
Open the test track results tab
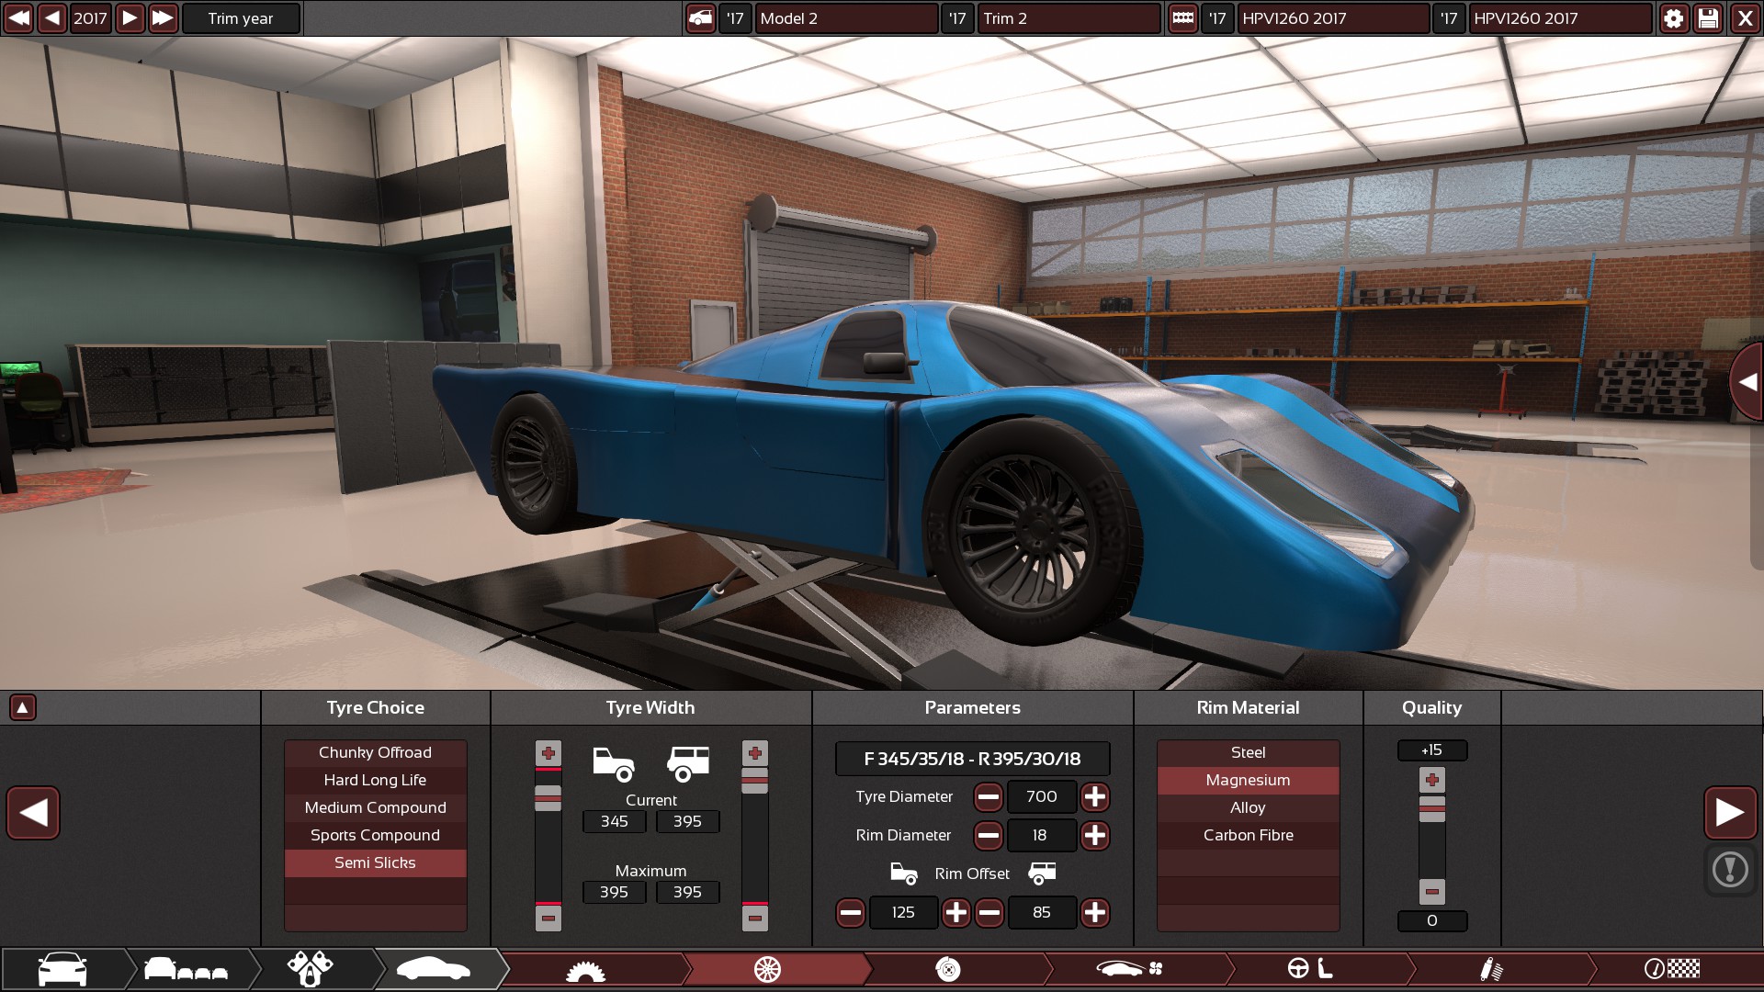pos(1671,969)
